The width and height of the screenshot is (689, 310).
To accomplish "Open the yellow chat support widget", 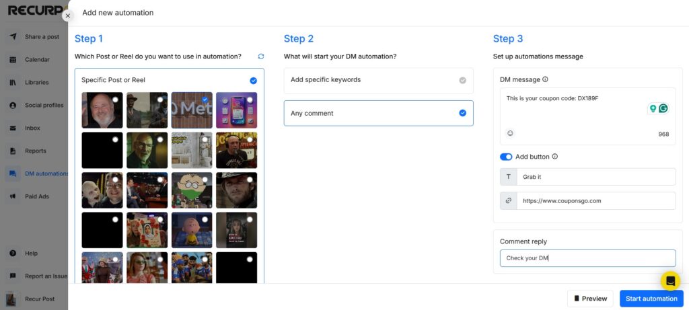I will coord(670,280).
